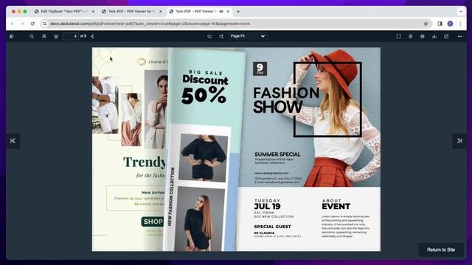The height and width of the screenshot is (265, 472).
Task: Enter fullscreen presentation mode
Action: point(398,36)
